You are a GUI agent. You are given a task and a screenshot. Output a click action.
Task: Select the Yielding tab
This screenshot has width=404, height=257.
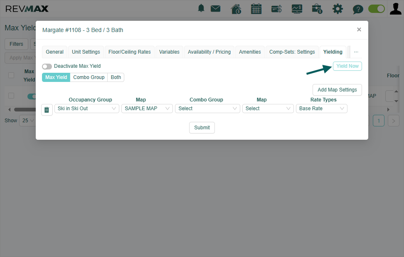coord(333,52)
